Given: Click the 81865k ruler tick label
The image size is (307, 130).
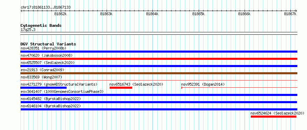Looking at the screenshot, I should [x=199, y=14].
